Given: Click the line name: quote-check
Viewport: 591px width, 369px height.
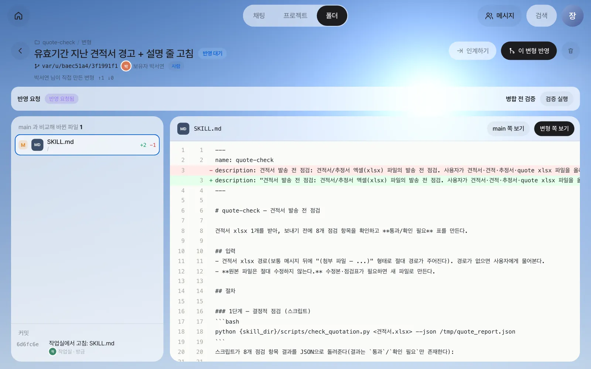Looking at the screenshot, I should click(x=245, y=160).
